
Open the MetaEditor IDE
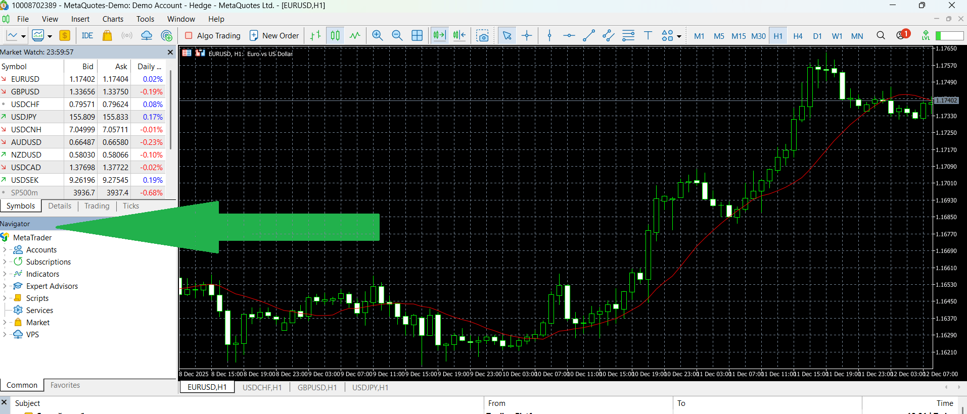87,35
